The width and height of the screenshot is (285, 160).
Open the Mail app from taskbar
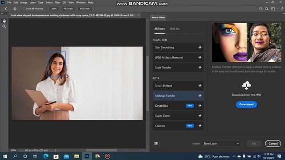66,156
